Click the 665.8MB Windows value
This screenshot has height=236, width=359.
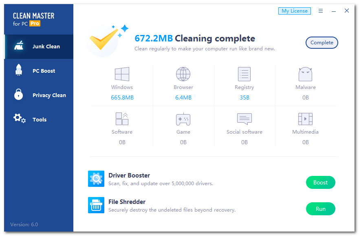122,97
